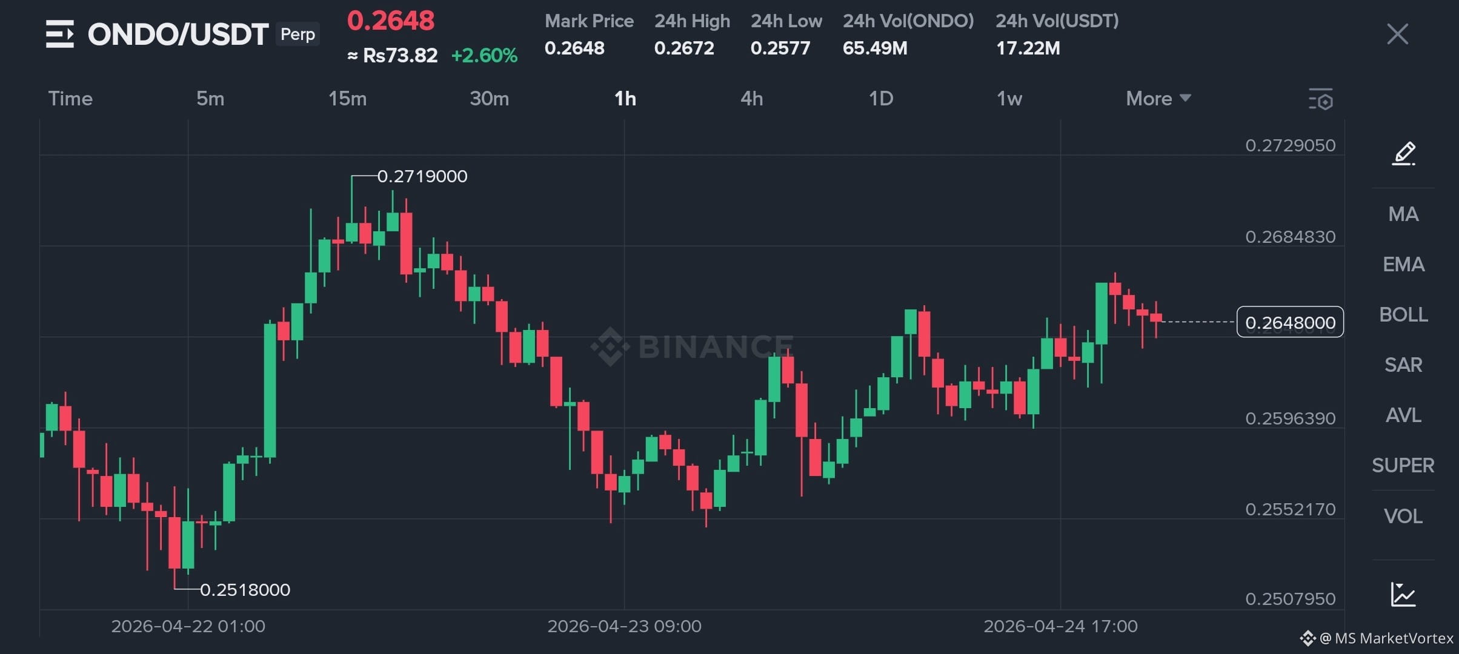Click the 24h Vol(ONDO) value 65.49M
Image resolution: width=1459 pixels, height=654 pixels.
(x=875, y=48)
